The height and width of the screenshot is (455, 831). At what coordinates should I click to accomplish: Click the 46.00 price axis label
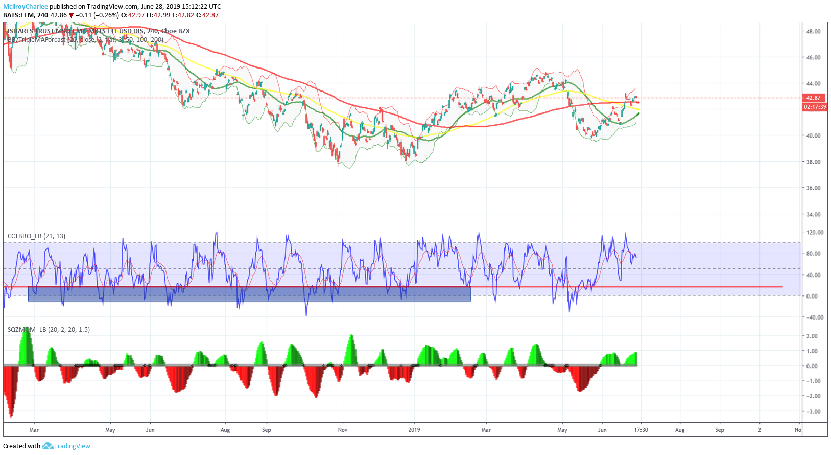[x=814, y=57]
